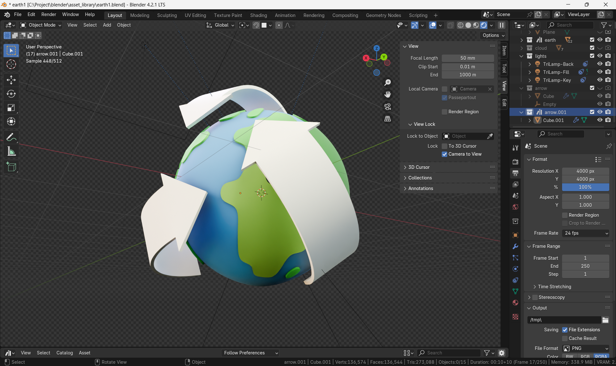Switch perspective/orthographic grid icon
Image resolution: width=616 pixels, height=366 pixels.
[388, 119]
